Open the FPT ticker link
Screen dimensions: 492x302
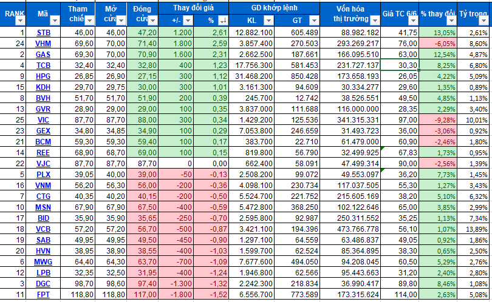[43, 295]
